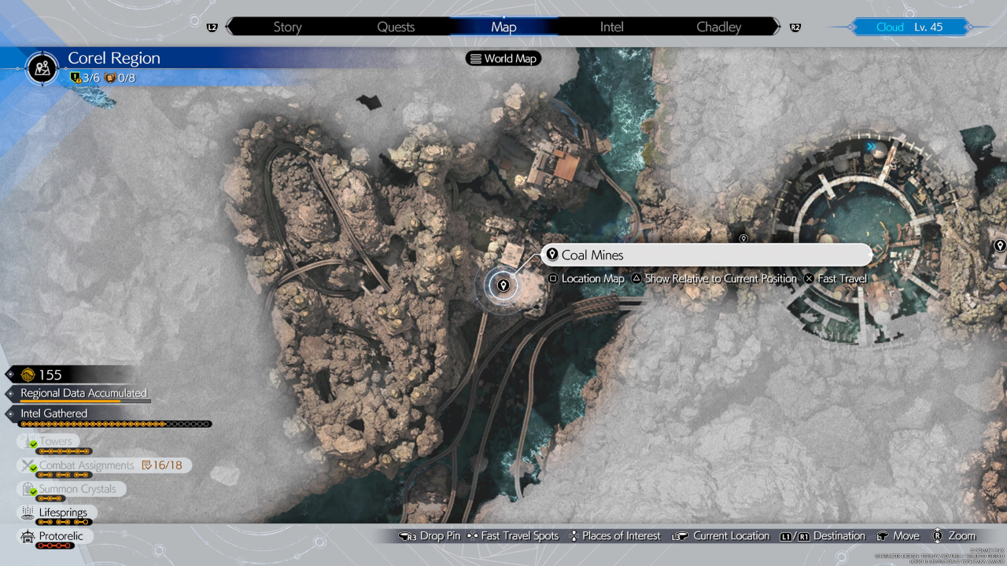Open the Chadley tab

click(x=718, y=27)
